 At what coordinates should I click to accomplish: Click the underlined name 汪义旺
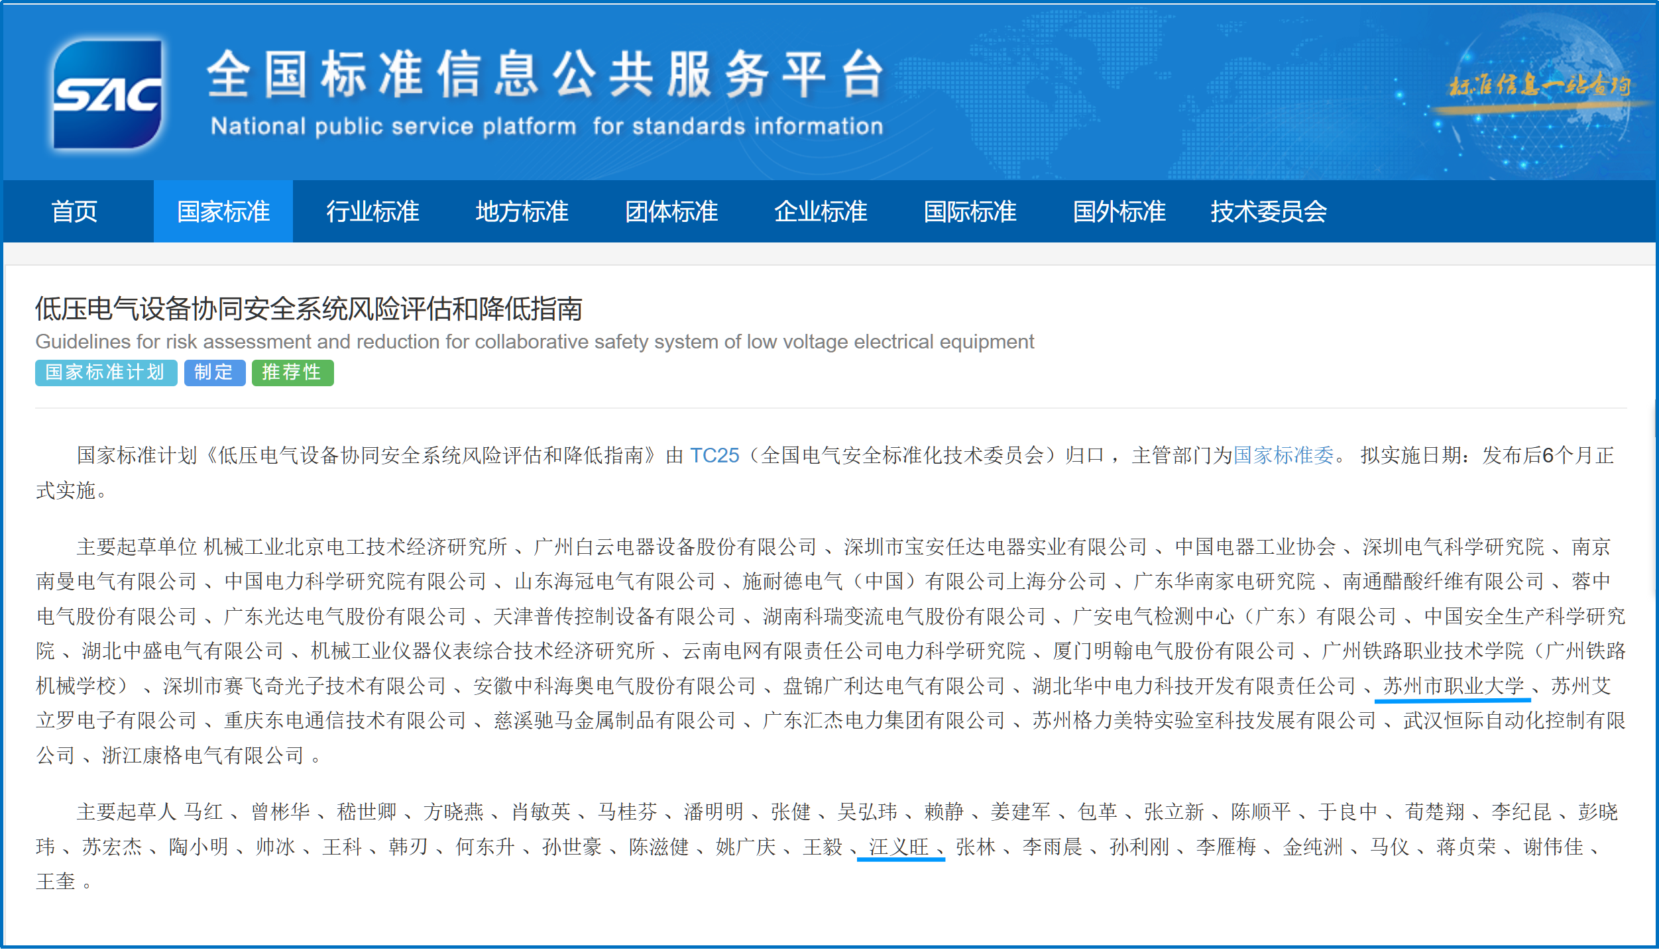899,847
